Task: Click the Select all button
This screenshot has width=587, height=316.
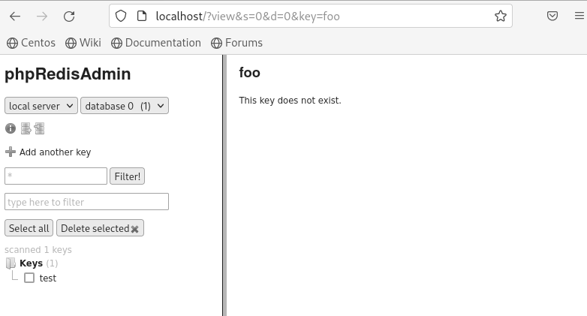Action: pyautogui.click(x=29, y=228)
